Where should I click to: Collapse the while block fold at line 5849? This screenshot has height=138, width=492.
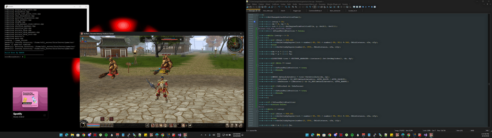point(258,38)
